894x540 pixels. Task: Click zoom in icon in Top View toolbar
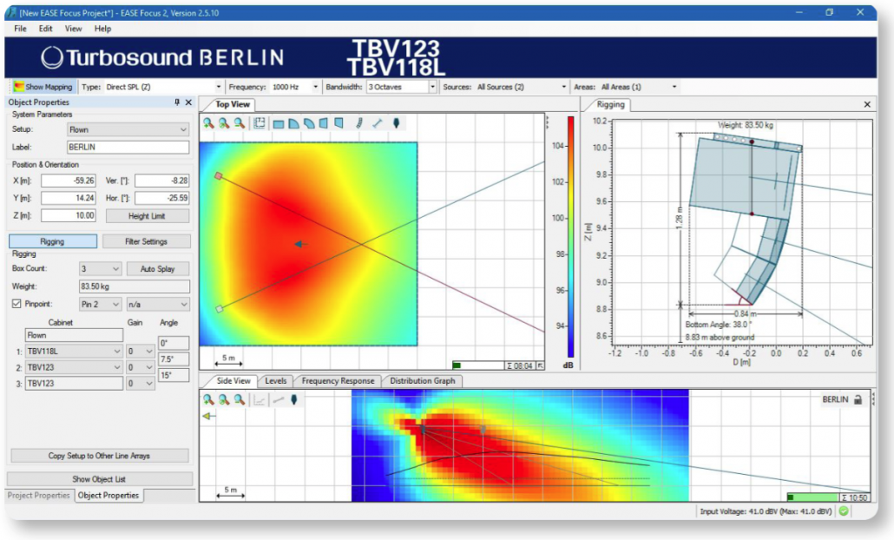click(x=208, y=123)
